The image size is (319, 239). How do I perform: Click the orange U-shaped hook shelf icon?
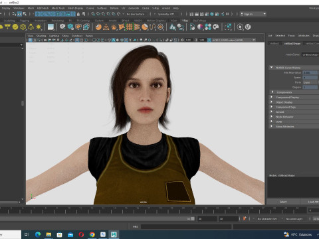152,27
